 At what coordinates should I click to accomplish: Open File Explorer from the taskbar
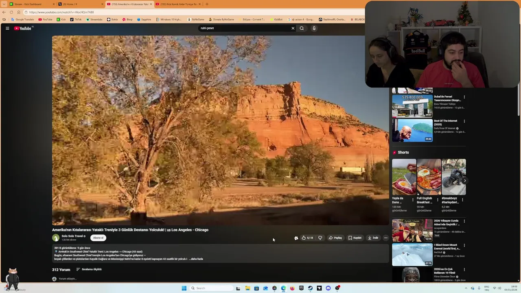tap(247, 288)
